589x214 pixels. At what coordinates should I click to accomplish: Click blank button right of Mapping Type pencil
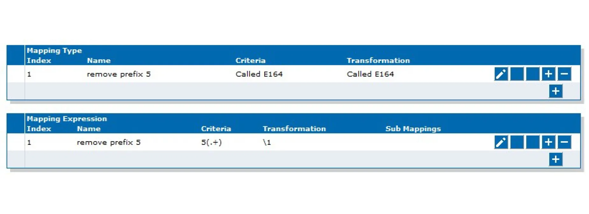(x=517, y=74)
